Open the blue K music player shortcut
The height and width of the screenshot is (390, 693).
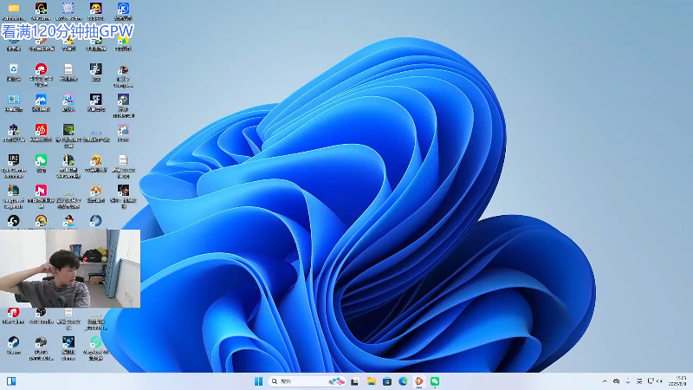[123, 8]
